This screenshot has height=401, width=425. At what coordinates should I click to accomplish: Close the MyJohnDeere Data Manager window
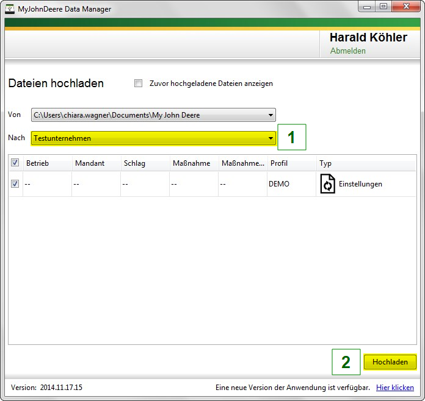coord(406,7)
